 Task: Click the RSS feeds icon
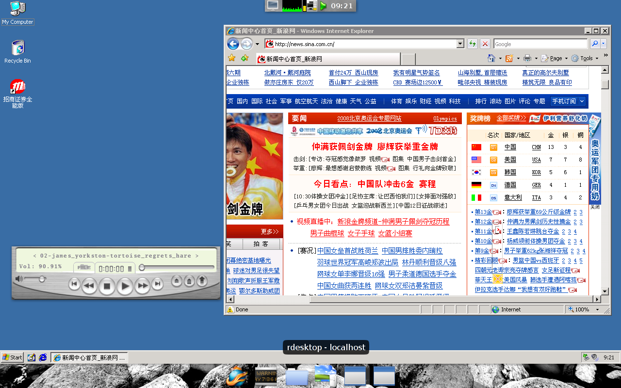click(509, 58)
